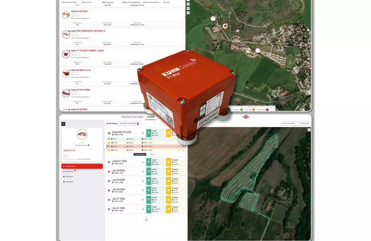Viewport: 371px width, 241px height.
Task: Enable the Juillet 01 2026 toggle
Action: point(109,162)
